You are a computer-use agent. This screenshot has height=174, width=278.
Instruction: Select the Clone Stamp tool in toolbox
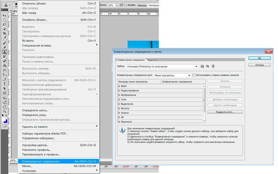tap(5, 52)
